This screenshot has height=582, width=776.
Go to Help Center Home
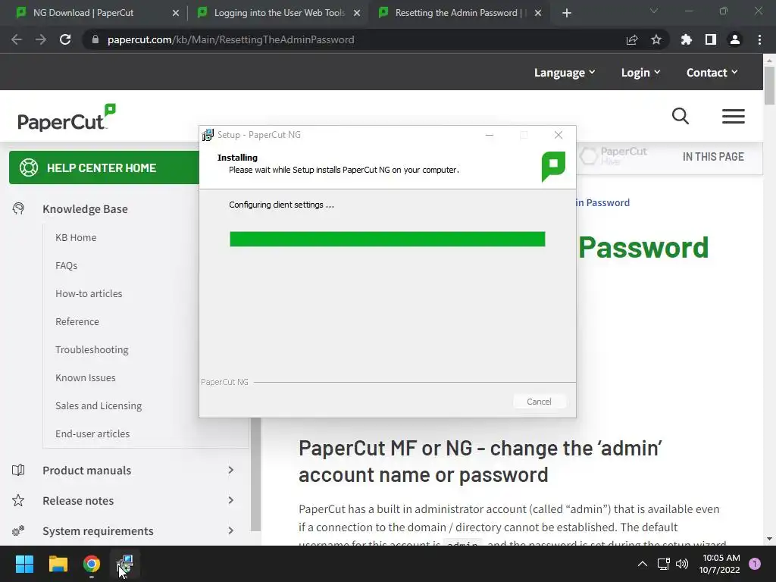point(104,167)
